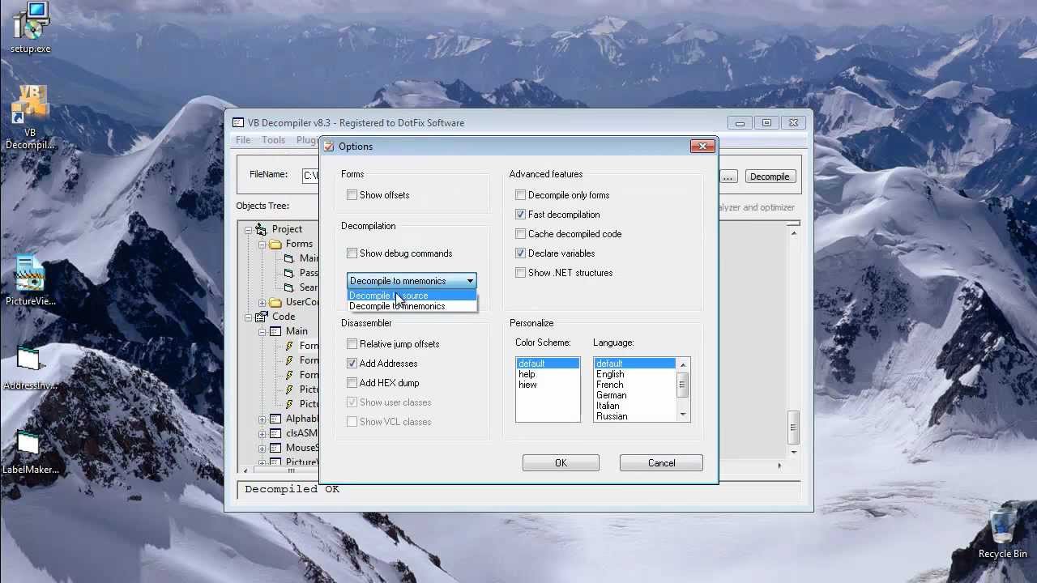Collapse the Code tree node

[249, 317]
